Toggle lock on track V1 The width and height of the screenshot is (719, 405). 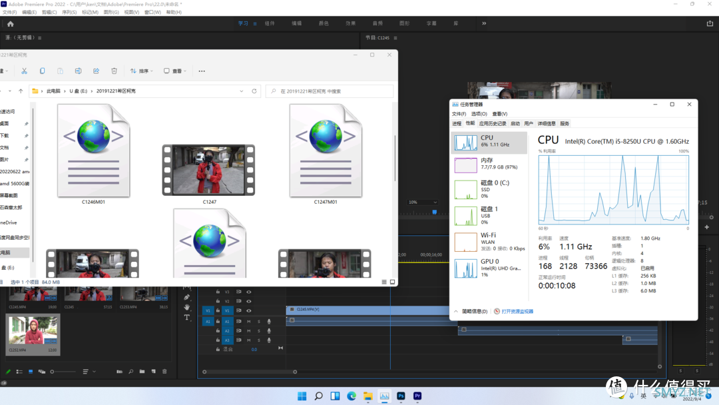point(218,310)
